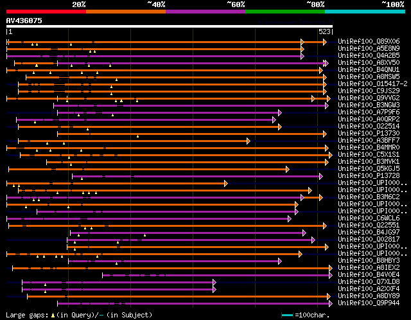Click the arrowhead ending UniRef100_Q02817 alignment
The height and width of the screenshot is (320, 411).
click(x=313, y=240)
